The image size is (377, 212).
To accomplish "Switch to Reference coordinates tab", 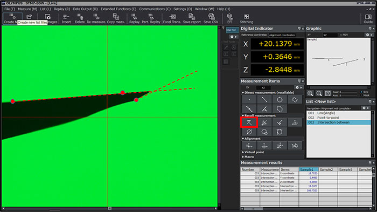I will (x=254, y=35).
